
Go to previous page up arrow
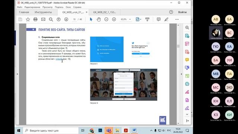pyautogui.click(x=59, y=19)
